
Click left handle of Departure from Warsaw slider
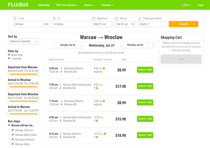(x=8, y=74)
